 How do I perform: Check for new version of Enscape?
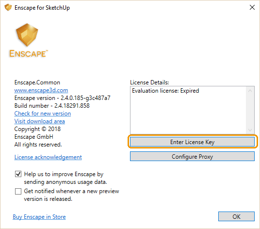[43, 114]
